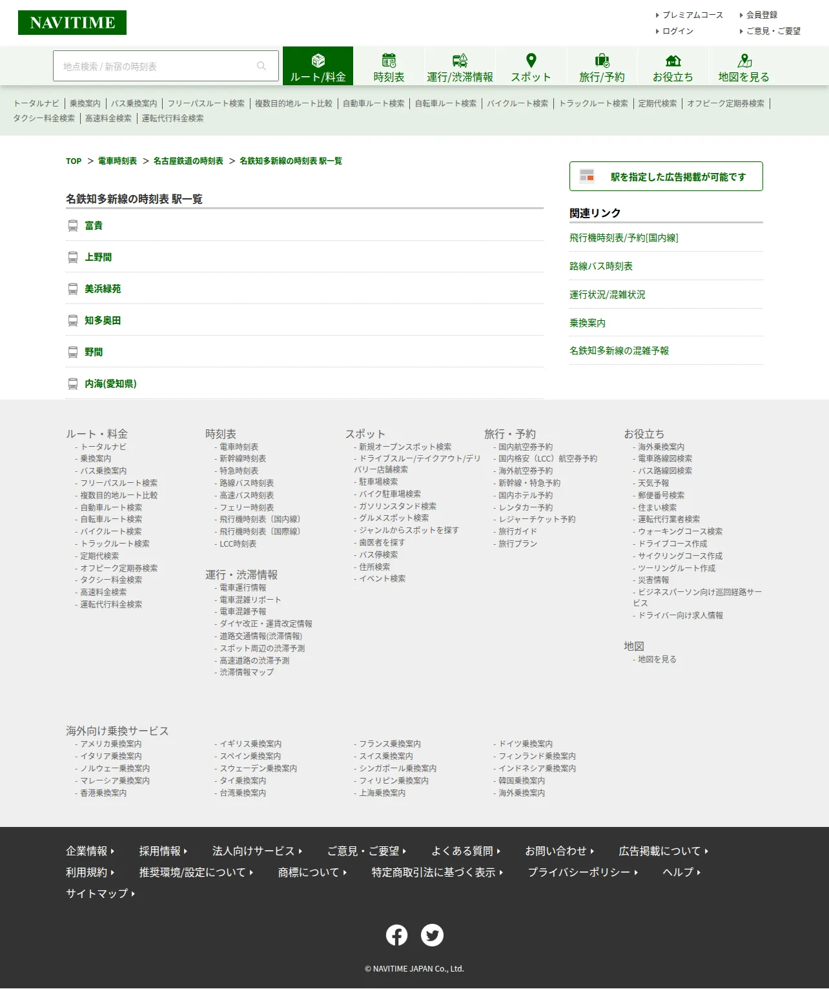Click the train icon beside 上野間
Screen dimensions: 829x989
[73, 257]
